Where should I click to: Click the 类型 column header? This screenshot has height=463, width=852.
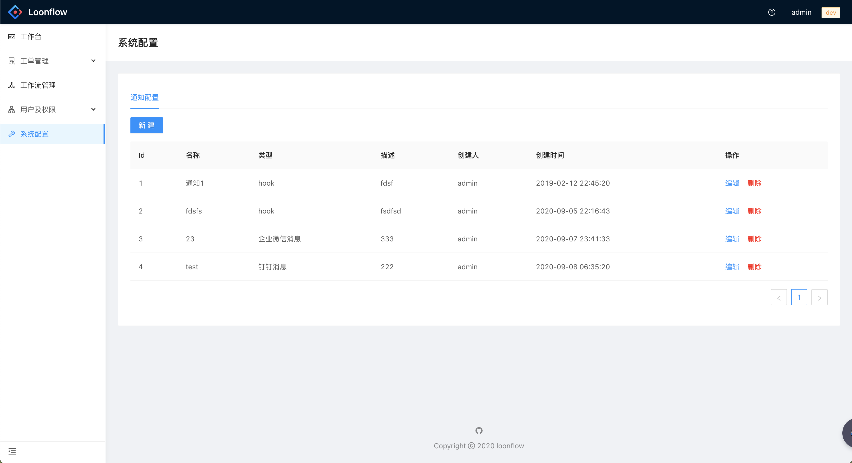tap(265, 155)
